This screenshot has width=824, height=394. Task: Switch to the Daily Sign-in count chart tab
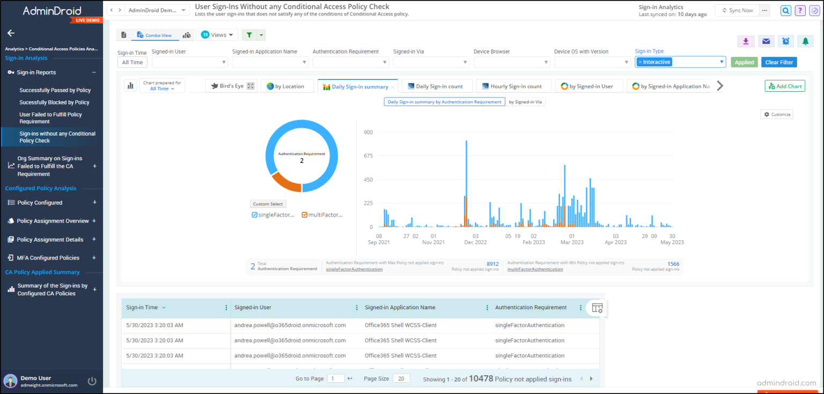tap(437, 86)
